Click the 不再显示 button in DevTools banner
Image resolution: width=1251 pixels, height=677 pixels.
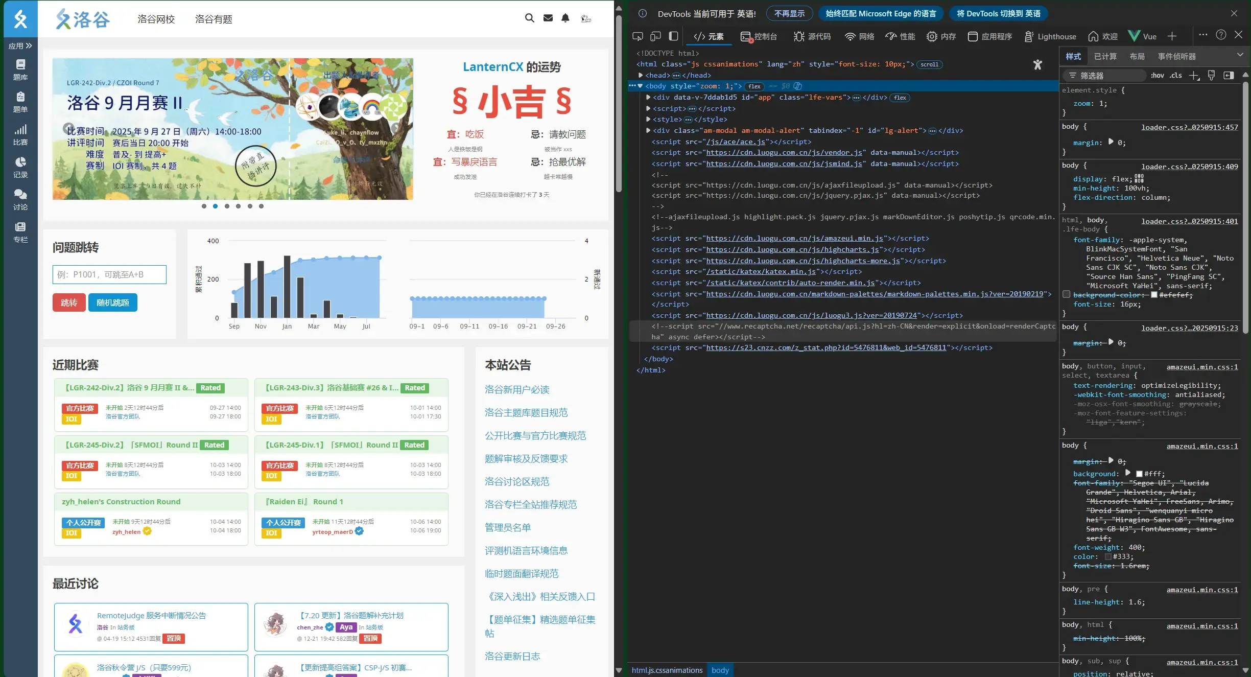pos(789,13)
